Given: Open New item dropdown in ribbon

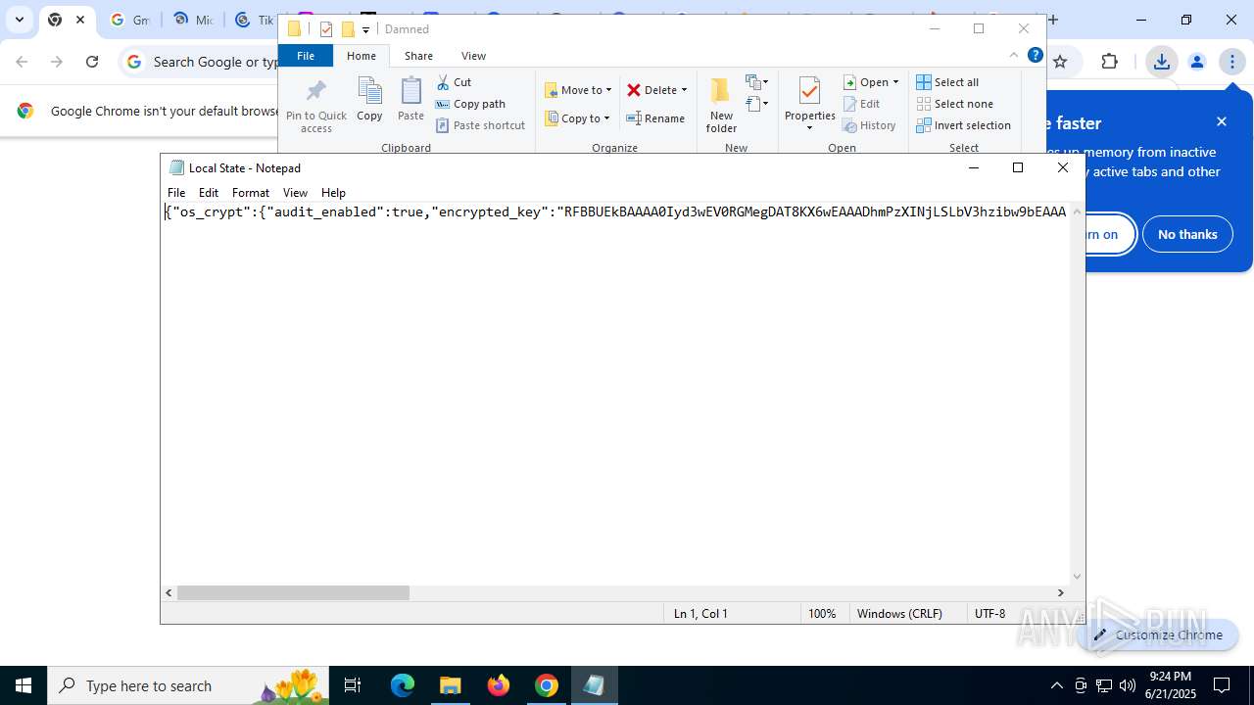Looking at the screenshot, I should point(757,82).
